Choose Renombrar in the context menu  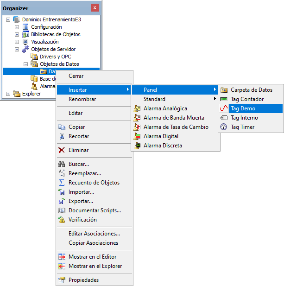(x=82, y=99)
